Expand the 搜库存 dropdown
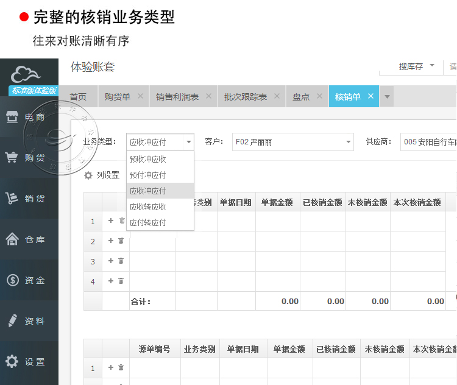Image resolution: width=457 pixels, height=385 pixels. click(x=432, y=66)
